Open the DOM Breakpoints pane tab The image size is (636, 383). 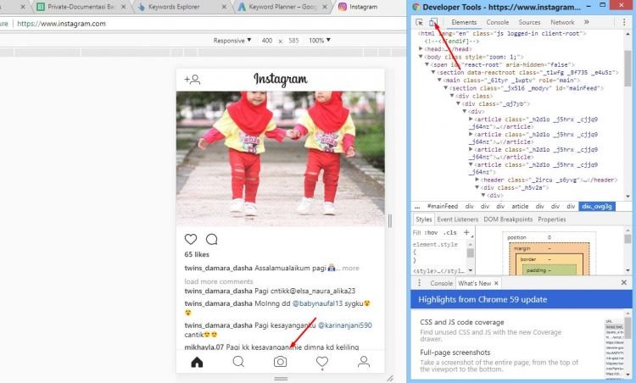coord(508,219)
